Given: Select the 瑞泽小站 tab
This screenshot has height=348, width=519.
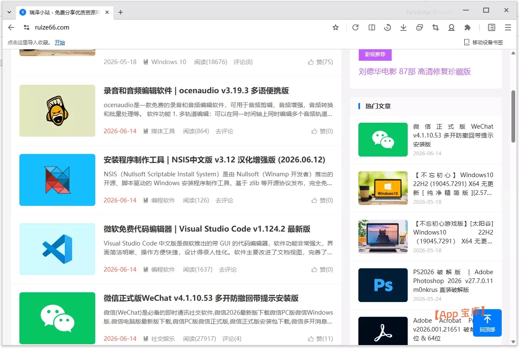Looking at the screenshot, I should point(65,12).
